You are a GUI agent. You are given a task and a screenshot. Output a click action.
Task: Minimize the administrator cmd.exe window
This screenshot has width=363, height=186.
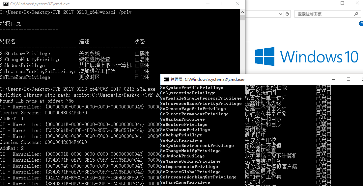coord(334,79)
